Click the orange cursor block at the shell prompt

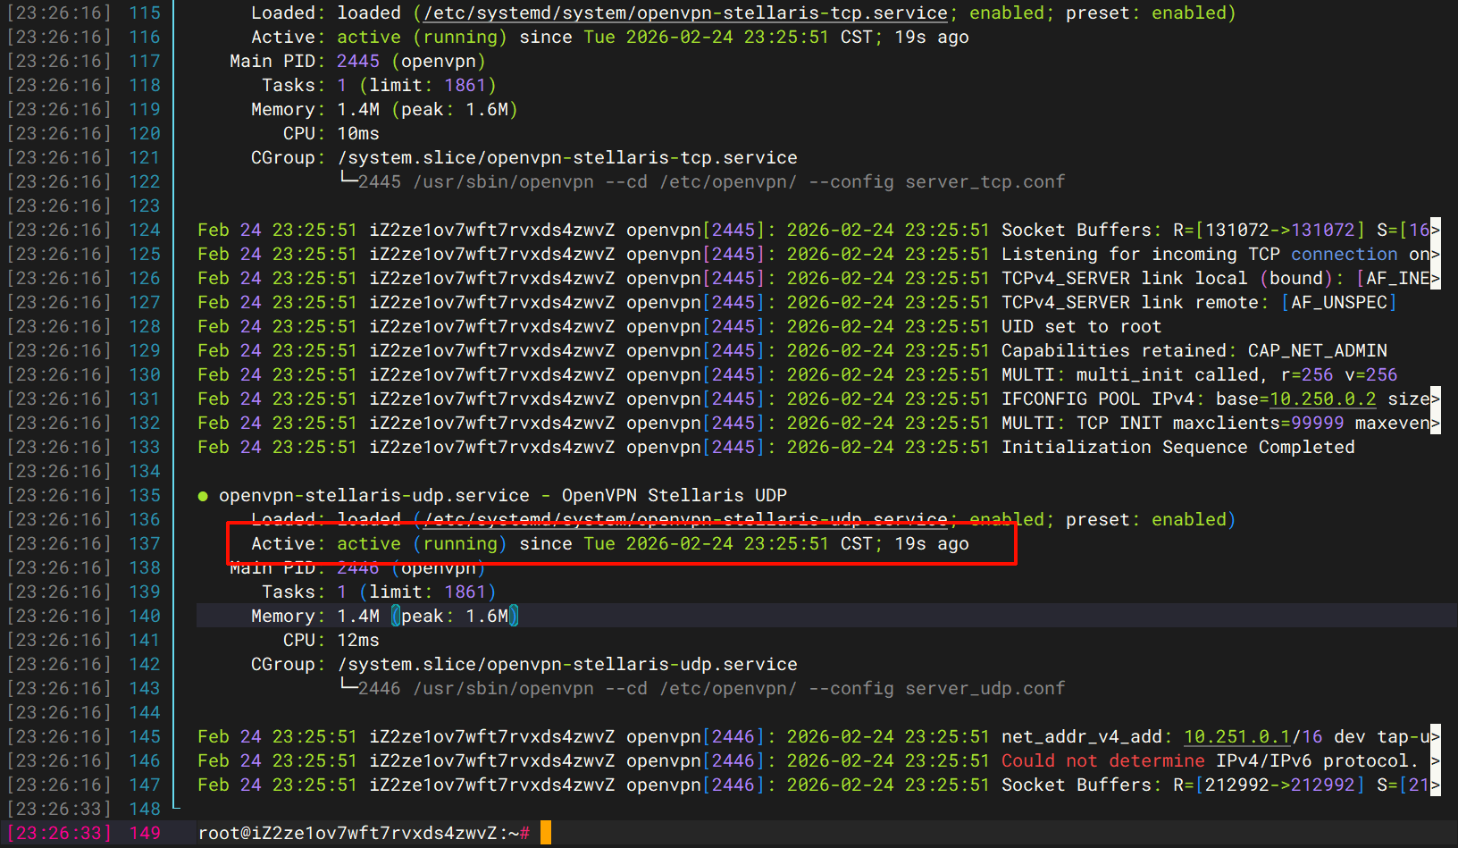click(546, 833)
